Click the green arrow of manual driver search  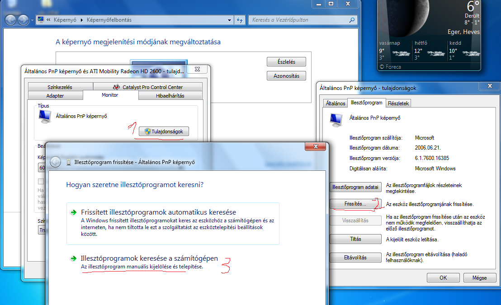coord(74,258)
